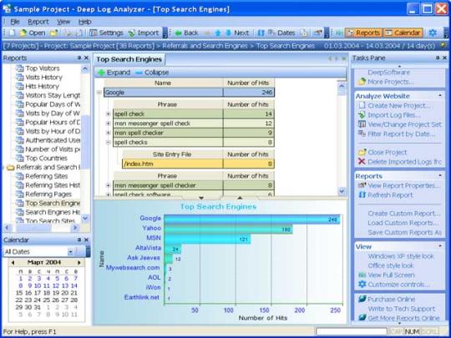The height and width of the screenshot is (338, 451).
Task: Toggle the Calendar pane button
Action: pyautogui.click(x=403, y=33)
